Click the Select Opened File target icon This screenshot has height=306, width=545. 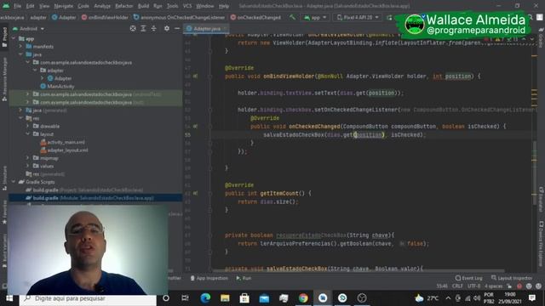click(x=133, y=28)
